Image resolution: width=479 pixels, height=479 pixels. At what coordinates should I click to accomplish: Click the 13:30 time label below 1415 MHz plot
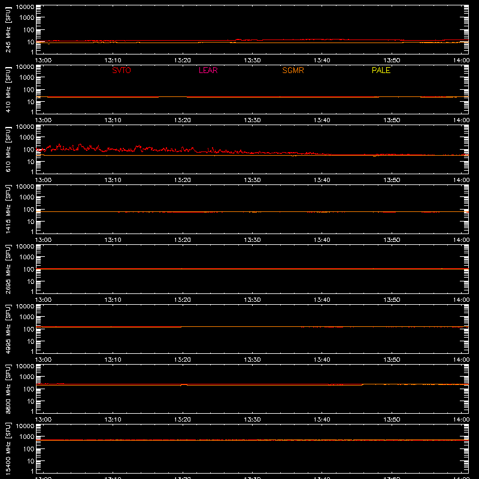tap(252, 240)
